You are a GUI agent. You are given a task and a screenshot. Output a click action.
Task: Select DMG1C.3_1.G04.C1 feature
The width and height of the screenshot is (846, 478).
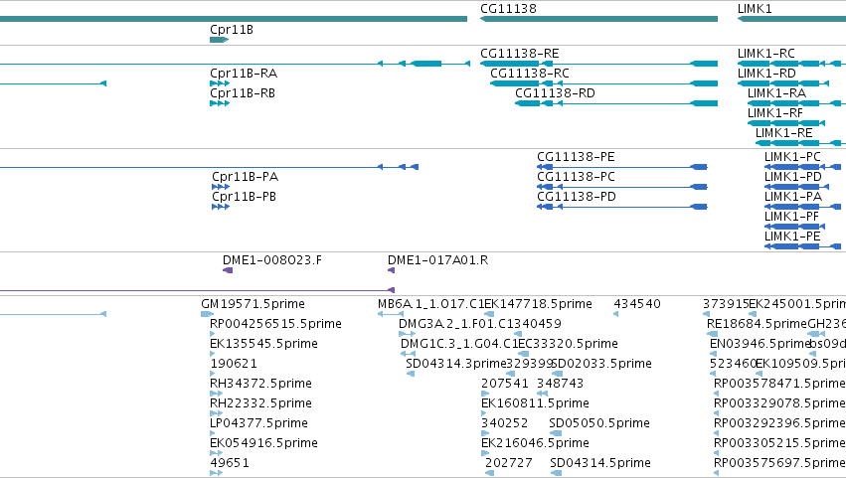click(408, 354)
